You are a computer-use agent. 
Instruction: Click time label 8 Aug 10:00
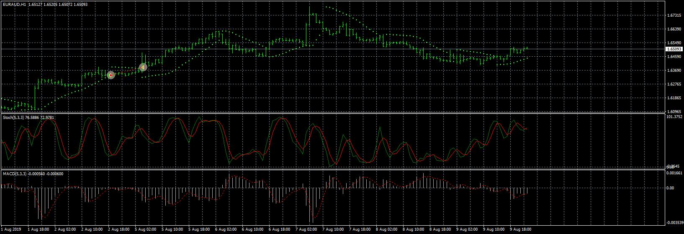tap(414, 229)
